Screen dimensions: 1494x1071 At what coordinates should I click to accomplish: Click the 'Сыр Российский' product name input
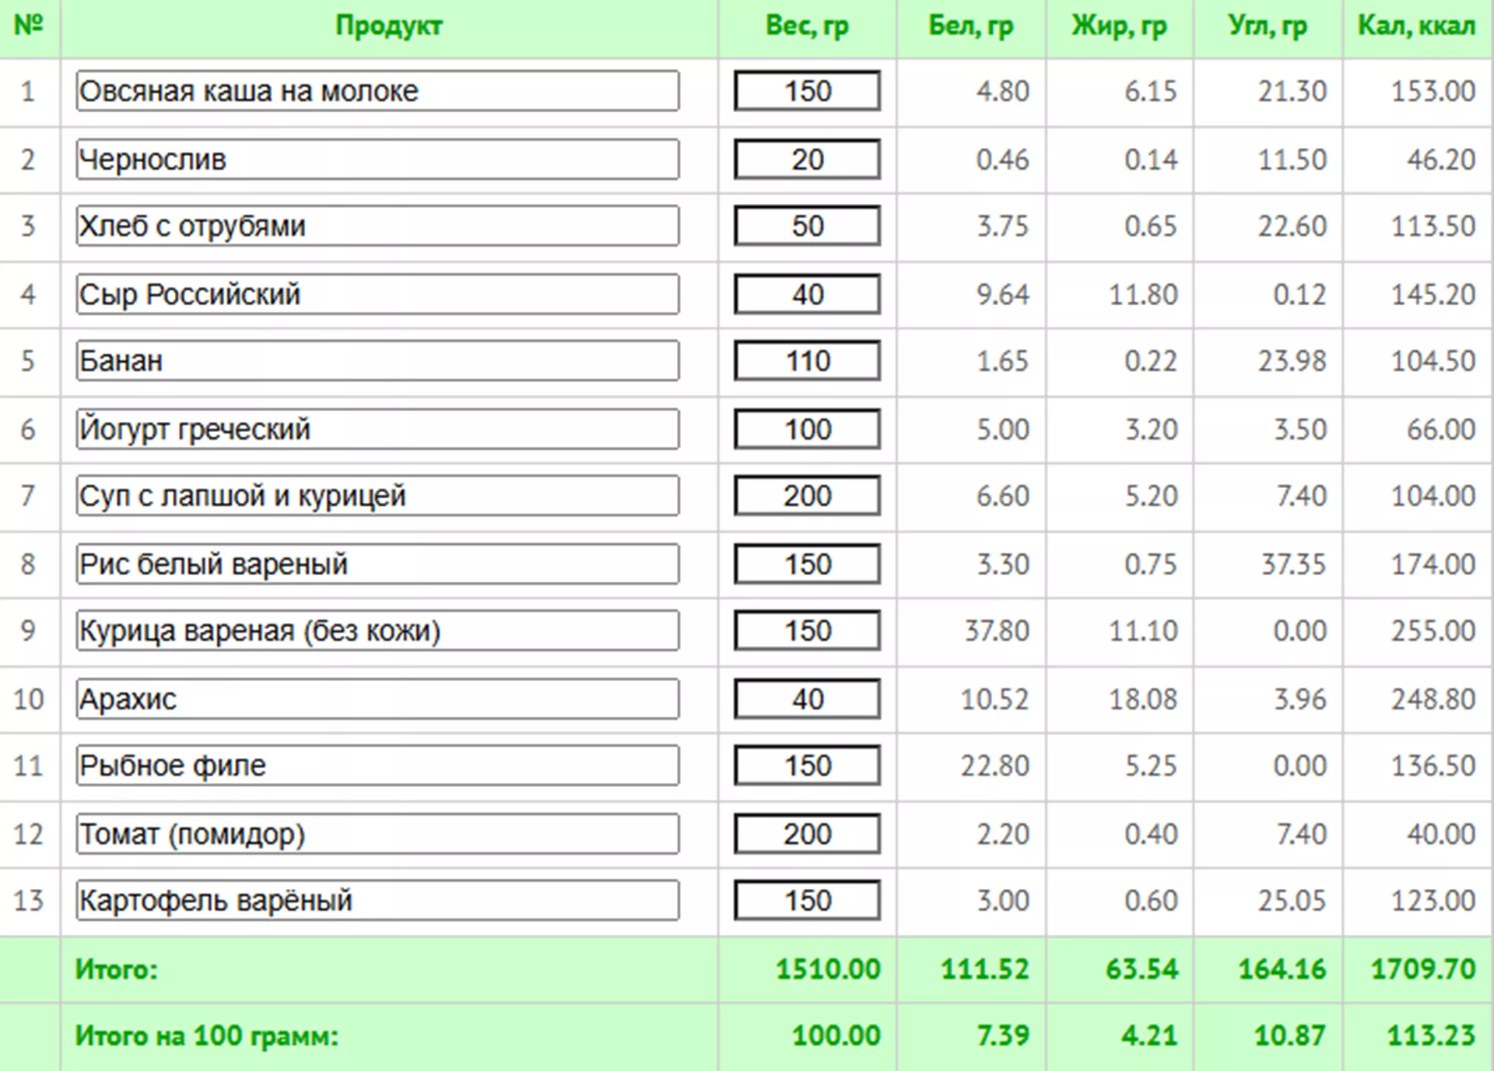click(377, 294)
